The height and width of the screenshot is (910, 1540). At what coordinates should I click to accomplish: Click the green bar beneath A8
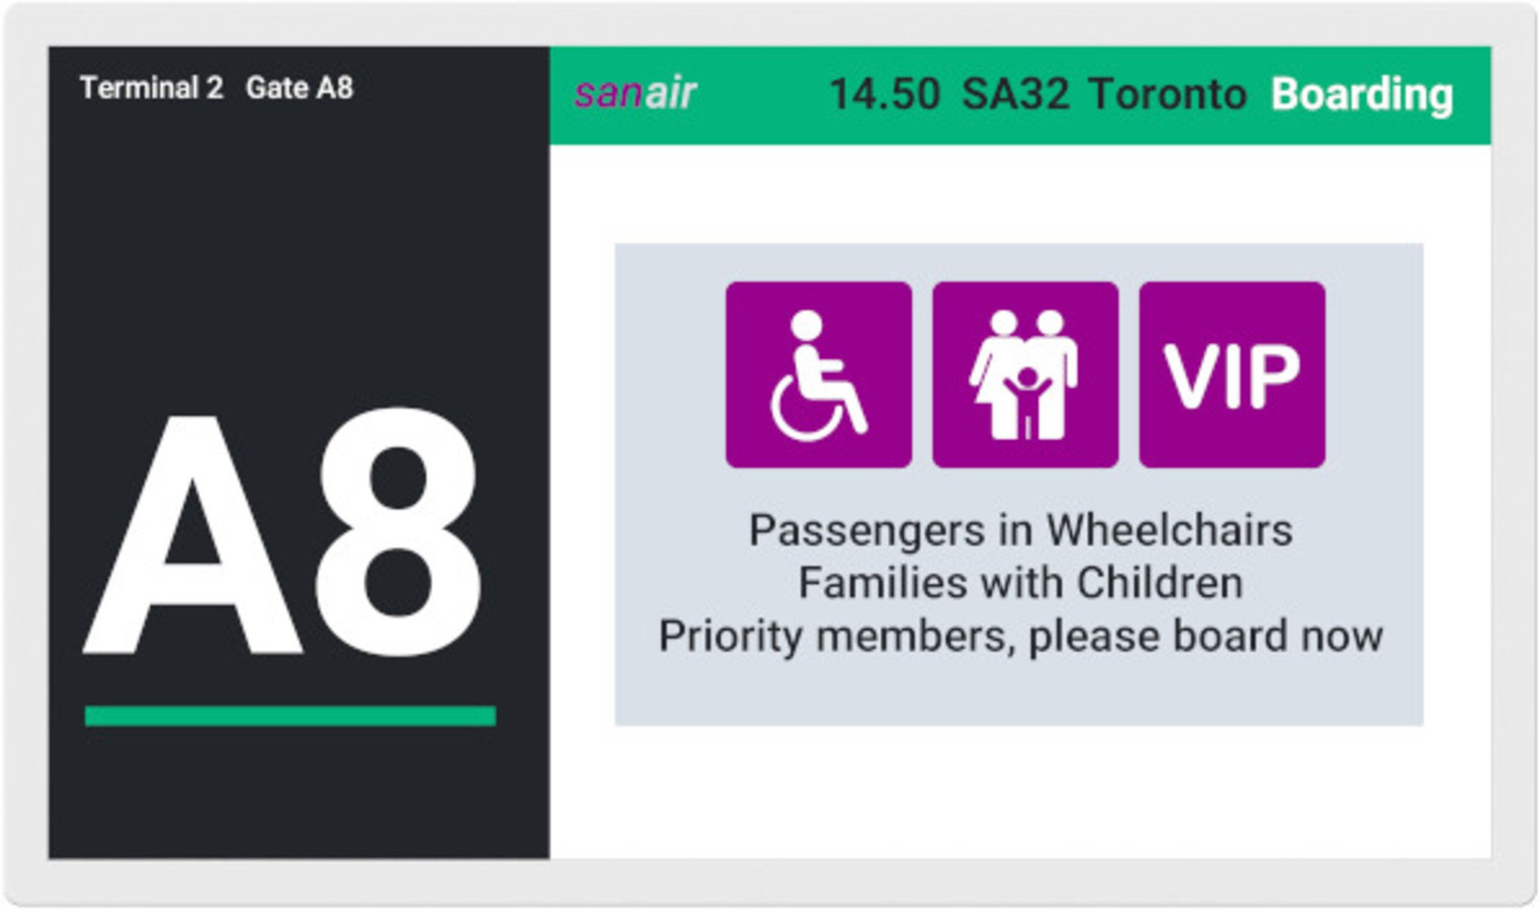[290, 715]
